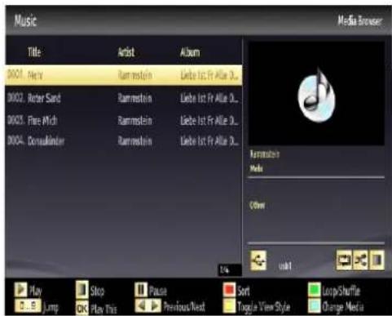Screen dimensions: 392x316
Task: Click the Play triangle icon
Action: pyautogui.click(x=21, y=290)
